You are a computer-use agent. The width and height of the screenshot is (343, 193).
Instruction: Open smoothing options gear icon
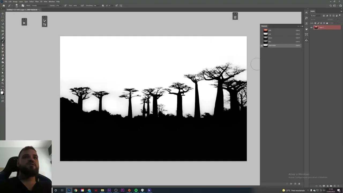tap(103, 5)
